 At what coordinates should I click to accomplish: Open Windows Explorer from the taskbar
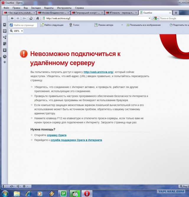[x=17, y=193]
